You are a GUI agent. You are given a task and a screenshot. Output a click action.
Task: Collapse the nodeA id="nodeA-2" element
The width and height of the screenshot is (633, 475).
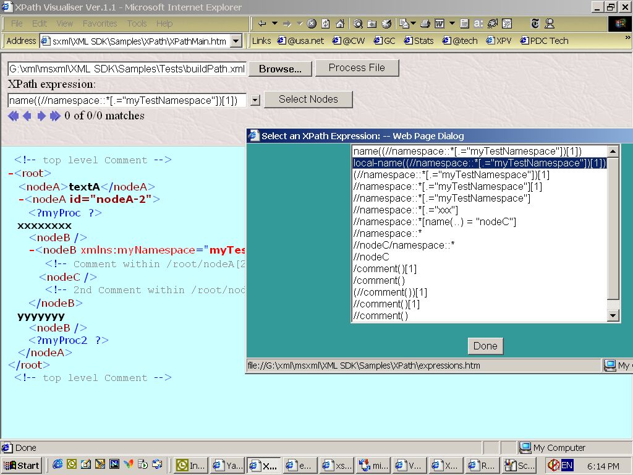[x=21, y=200]
